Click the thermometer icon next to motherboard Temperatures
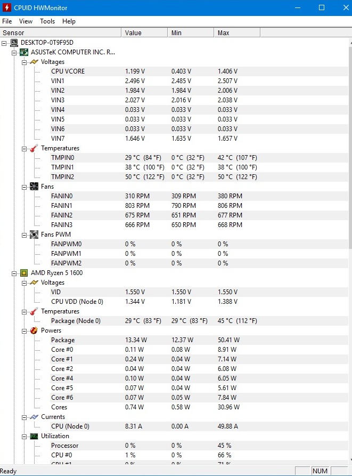Image resolution: width=352 pixels, height=476 pixels. pos(34,148)
